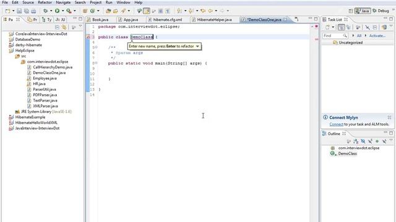The image size is (396, 222).
Task: Click the green Run button icon
Action: pos(57,11)
